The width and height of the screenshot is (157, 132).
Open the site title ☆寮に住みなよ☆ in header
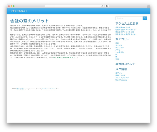pyautogui.click(x=19, y=11)
